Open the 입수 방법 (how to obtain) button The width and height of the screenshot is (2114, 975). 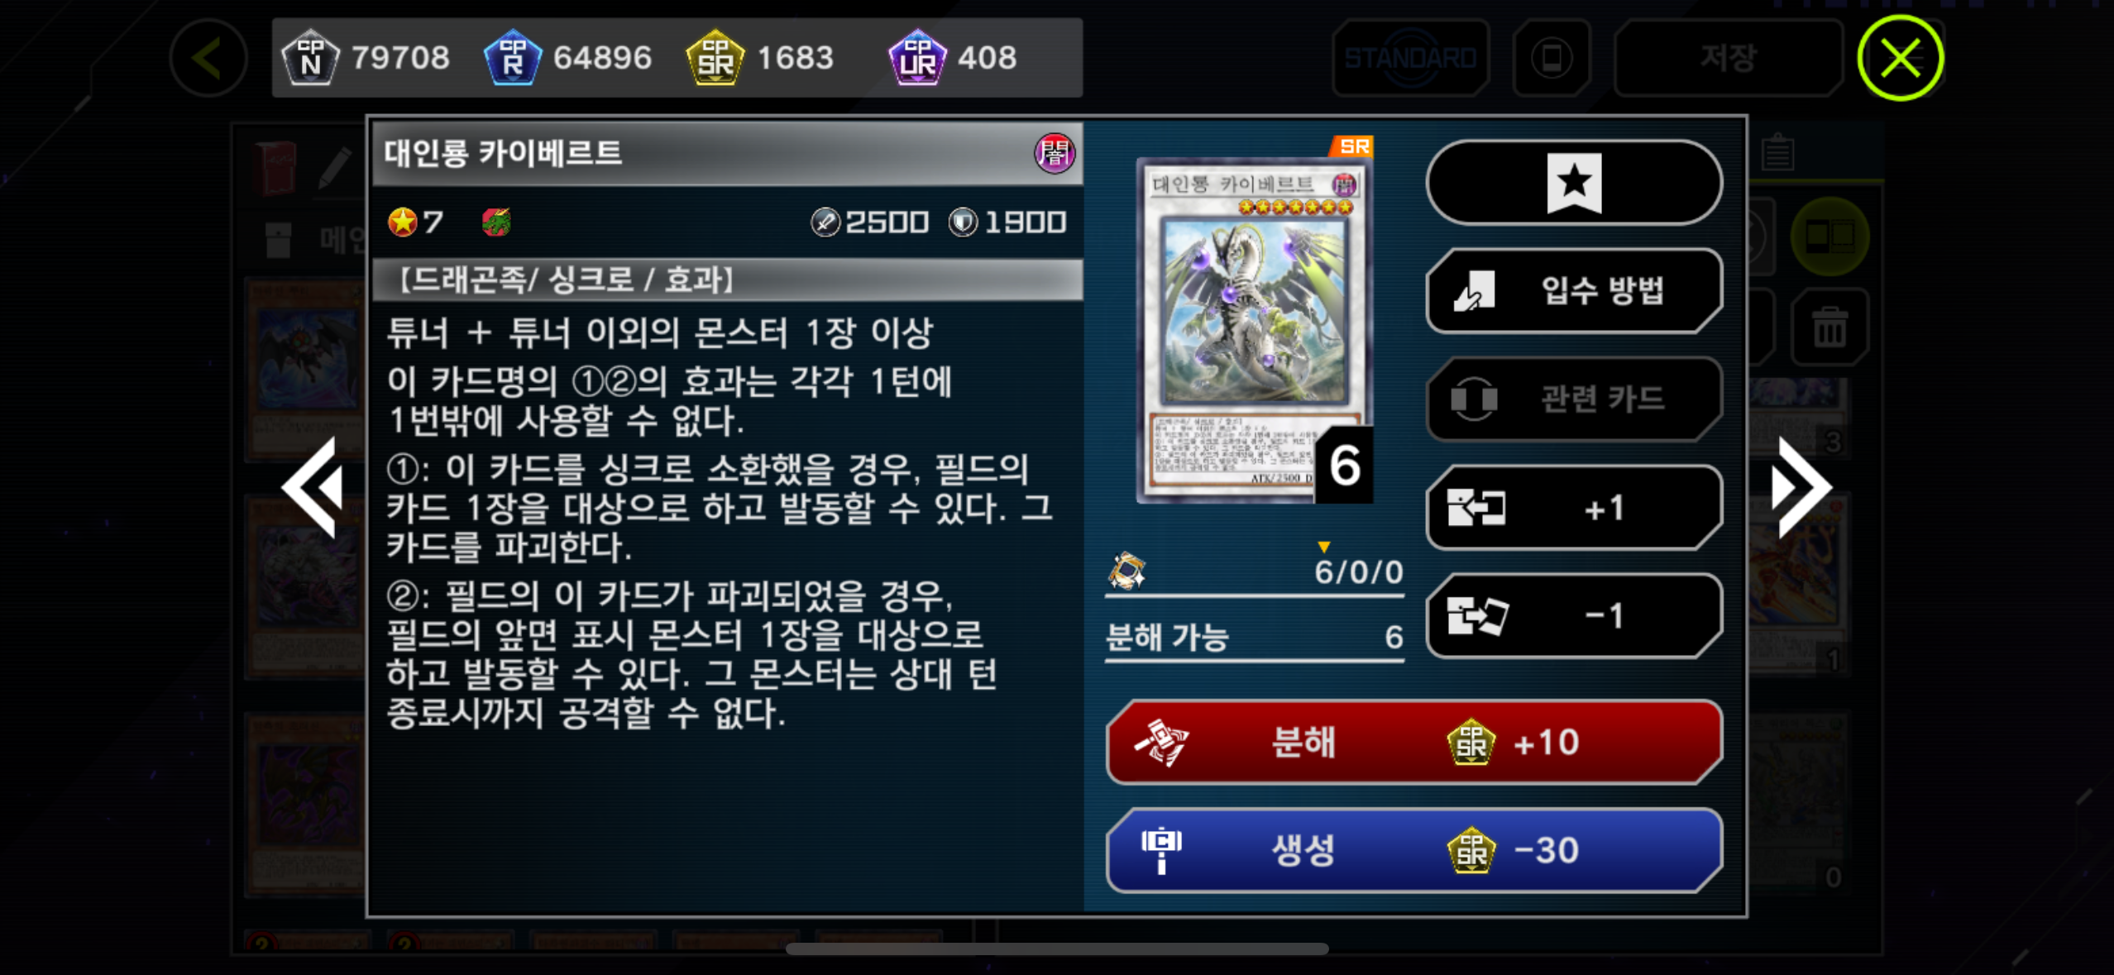coord(1574,290)
